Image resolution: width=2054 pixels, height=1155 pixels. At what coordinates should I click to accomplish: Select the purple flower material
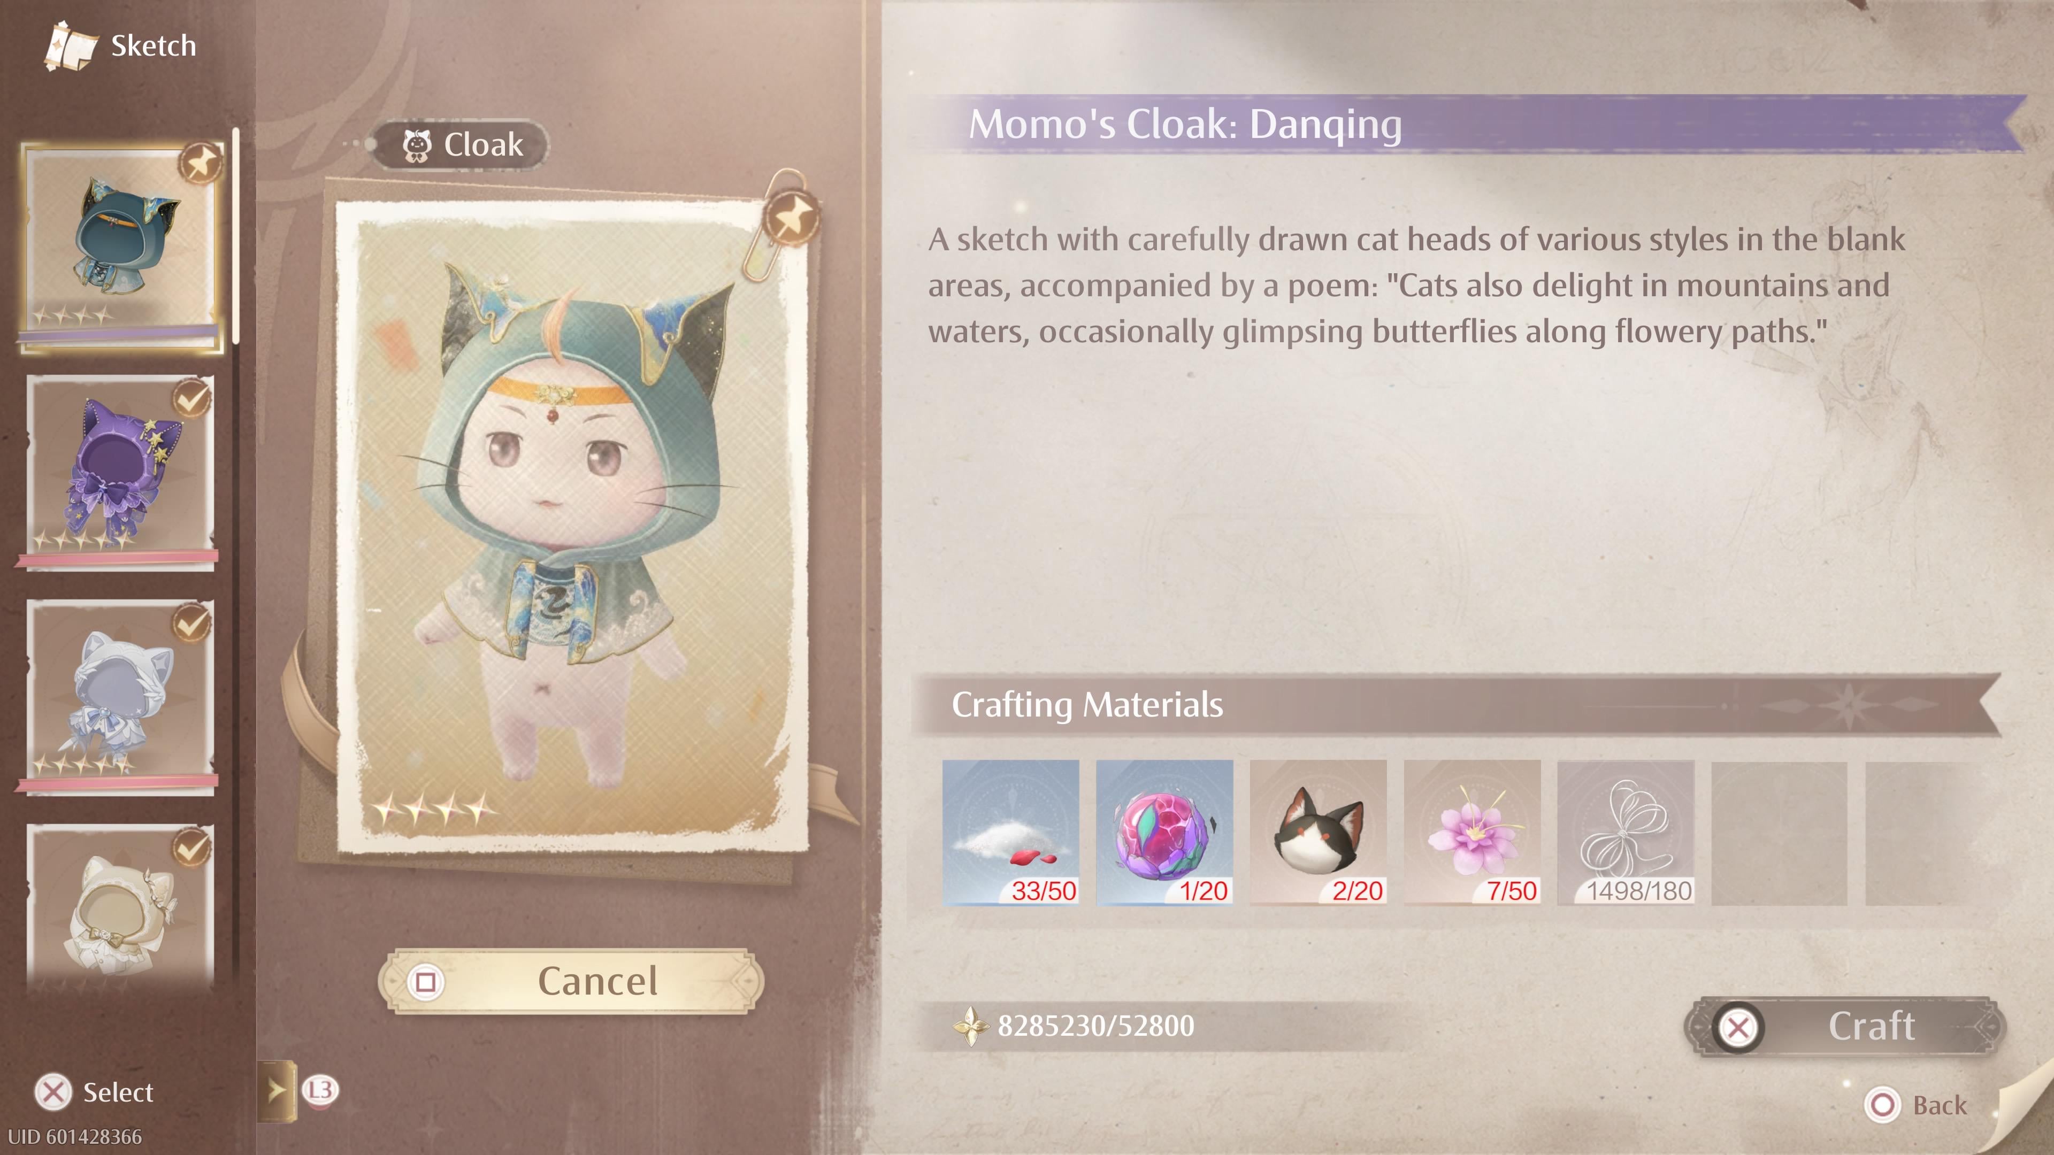1472,832
